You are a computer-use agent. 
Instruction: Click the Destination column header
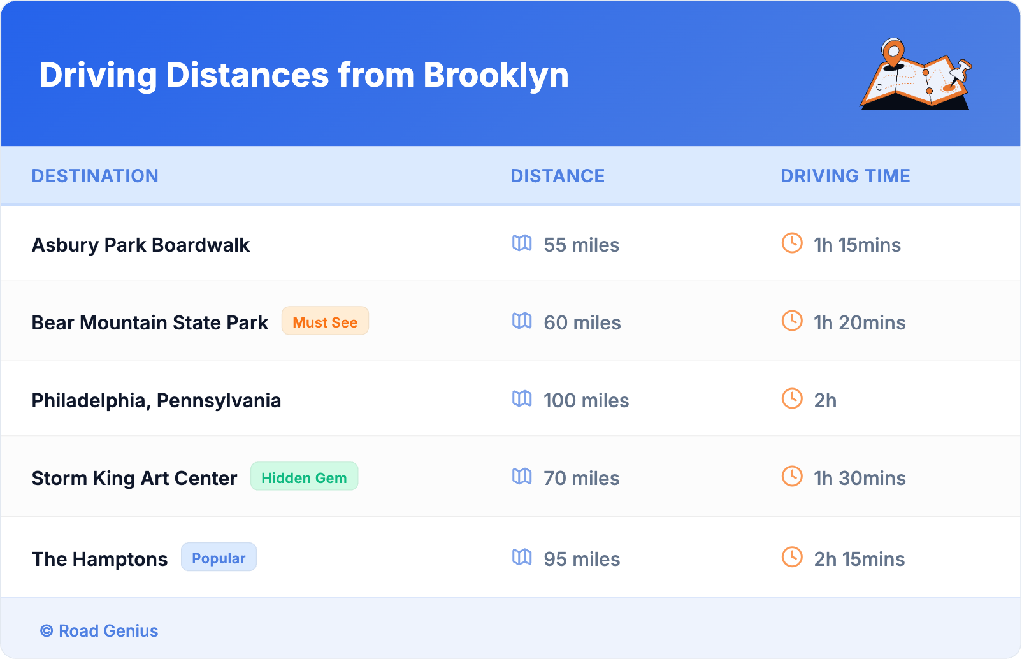(x=95, y=176)
